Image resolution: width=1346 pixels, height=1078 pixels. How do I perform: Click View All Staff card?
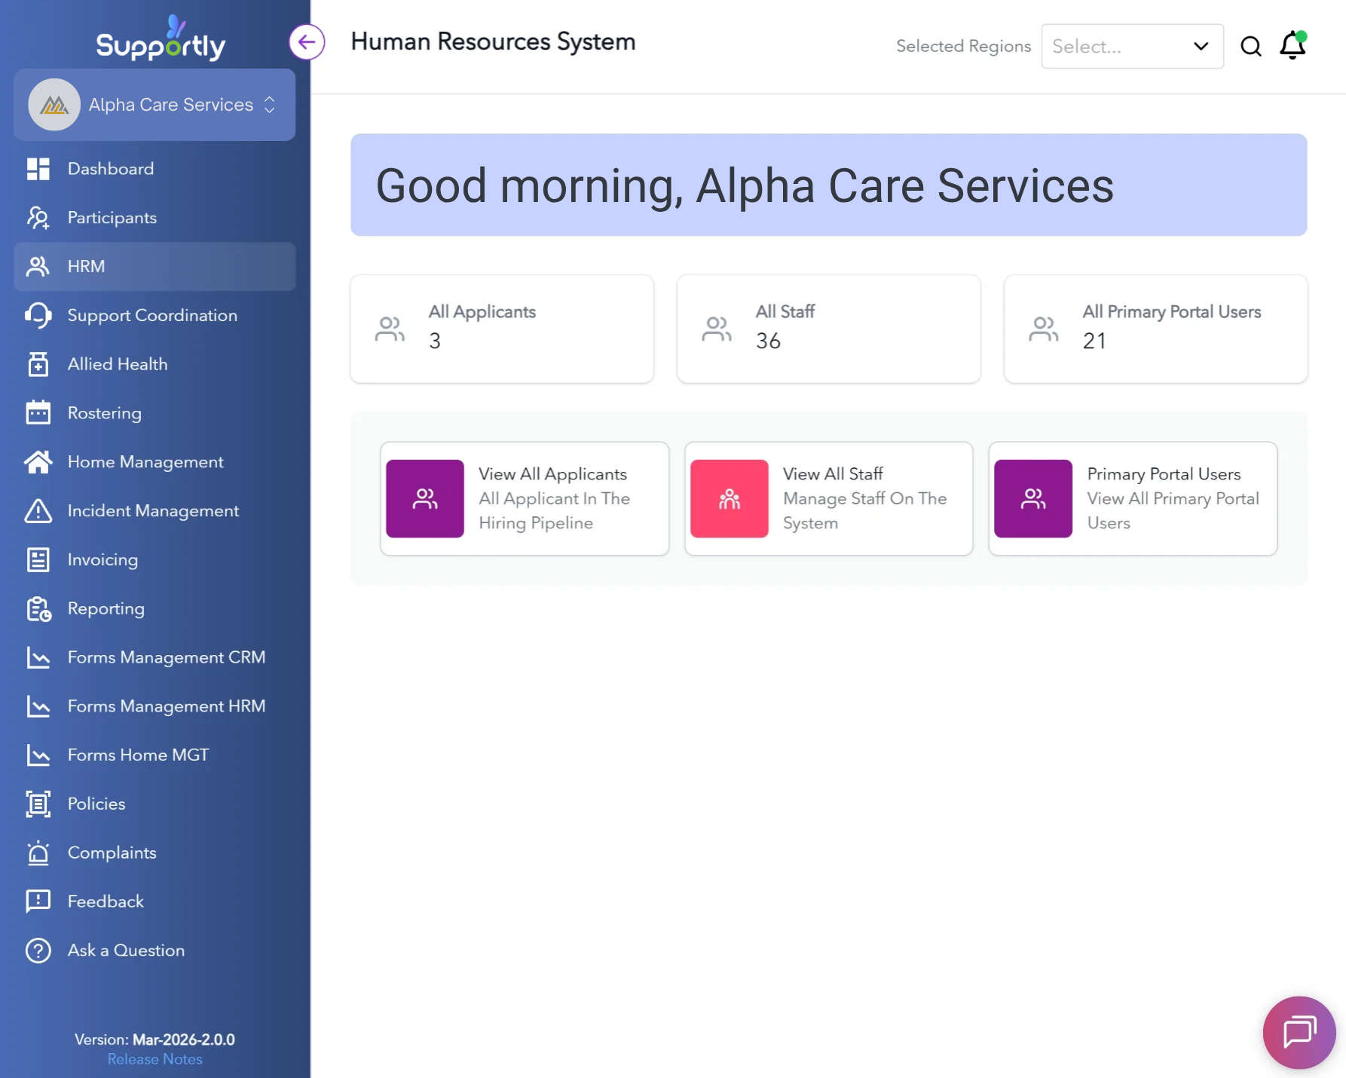tap(827, 498)
